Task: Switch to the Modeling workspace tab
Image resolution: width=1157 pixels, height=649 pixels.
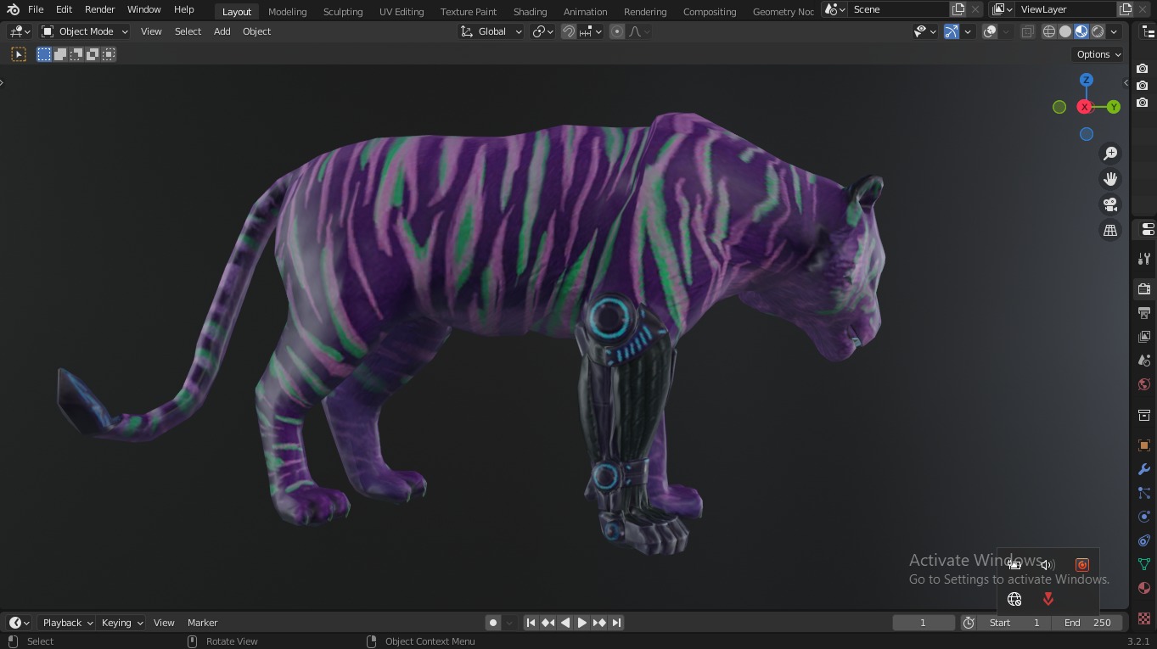Action: click(287, 12)
